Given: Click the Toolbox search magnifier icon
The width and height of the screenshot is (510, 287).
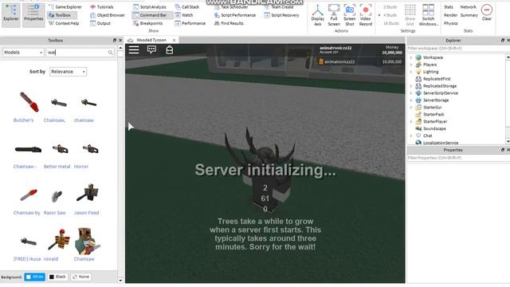Looking at the screenshot, I should [111, 53].
